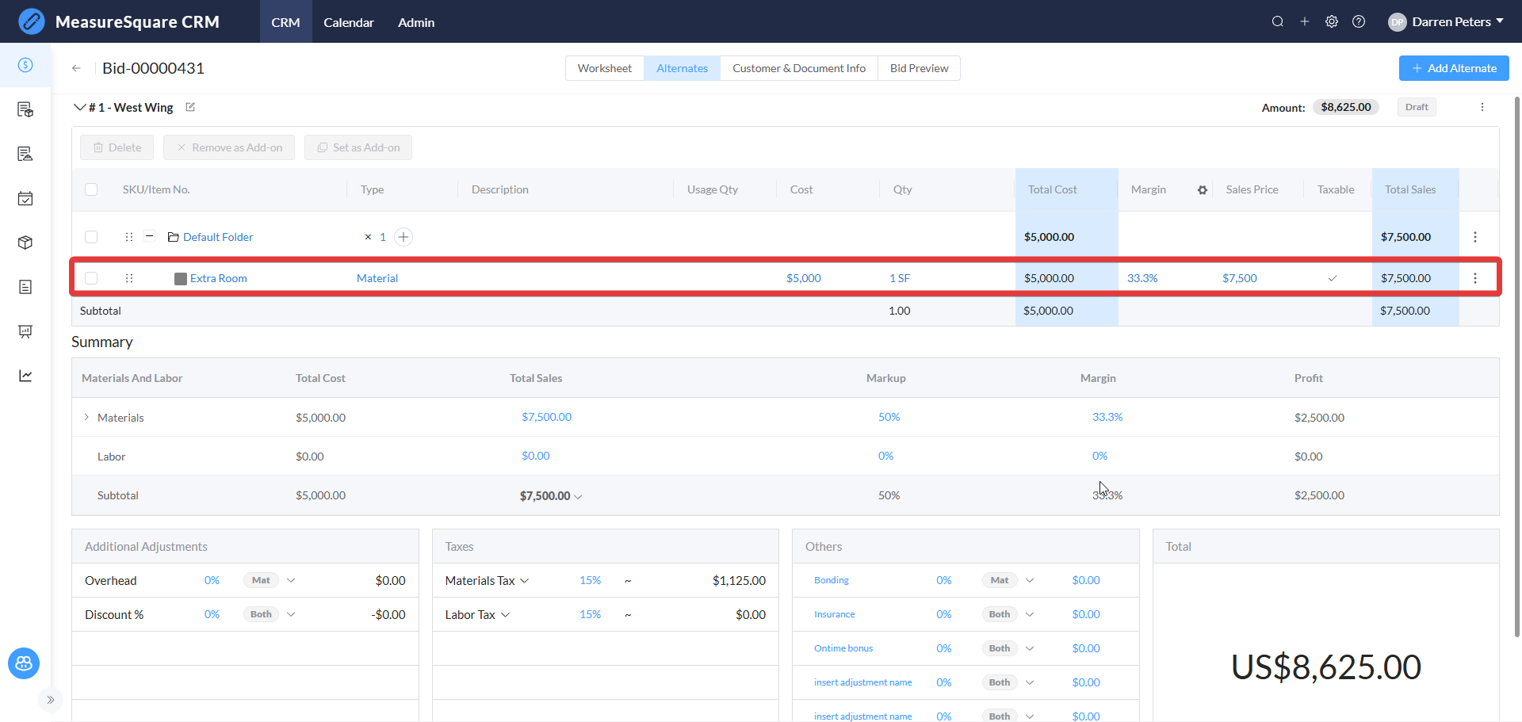Expand the sidebar with double chevron
The width and height of the screenshot is (1522, 722).
50,700
